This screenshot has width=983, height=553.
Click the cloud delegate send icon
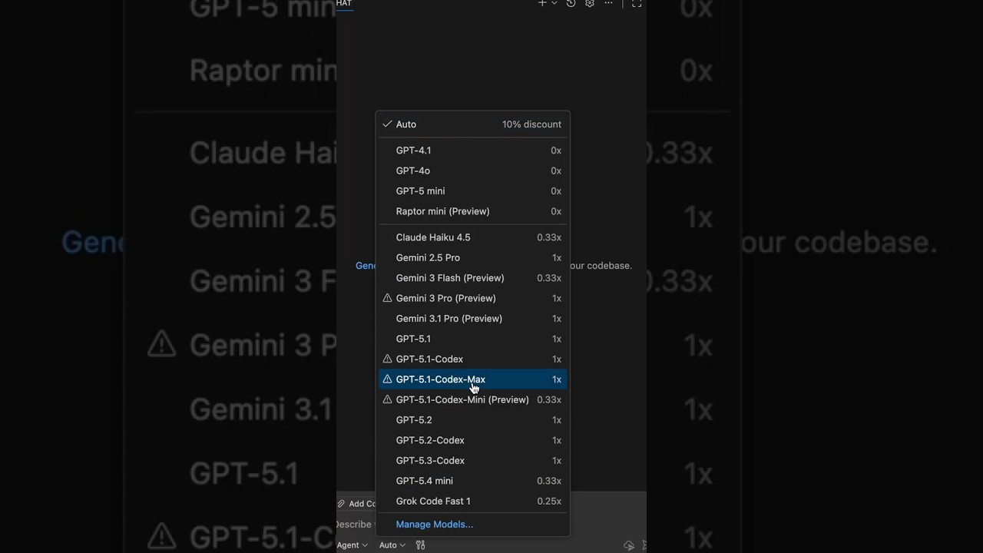[629, 545]
